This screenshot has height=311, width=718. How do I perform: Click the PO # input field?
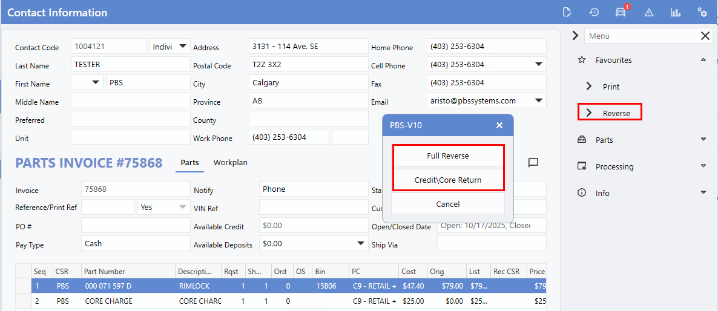tap(135, 226)
